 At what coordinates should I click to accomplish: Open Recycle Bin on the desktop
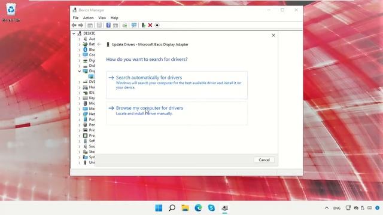(x=11, y=13)
